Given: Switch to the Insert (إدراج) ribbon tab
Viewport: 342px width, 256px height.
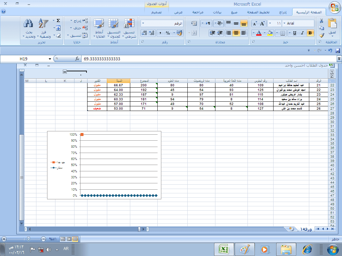Looking at the screenshot, I should pyautogui.click(x=283, y=12).
